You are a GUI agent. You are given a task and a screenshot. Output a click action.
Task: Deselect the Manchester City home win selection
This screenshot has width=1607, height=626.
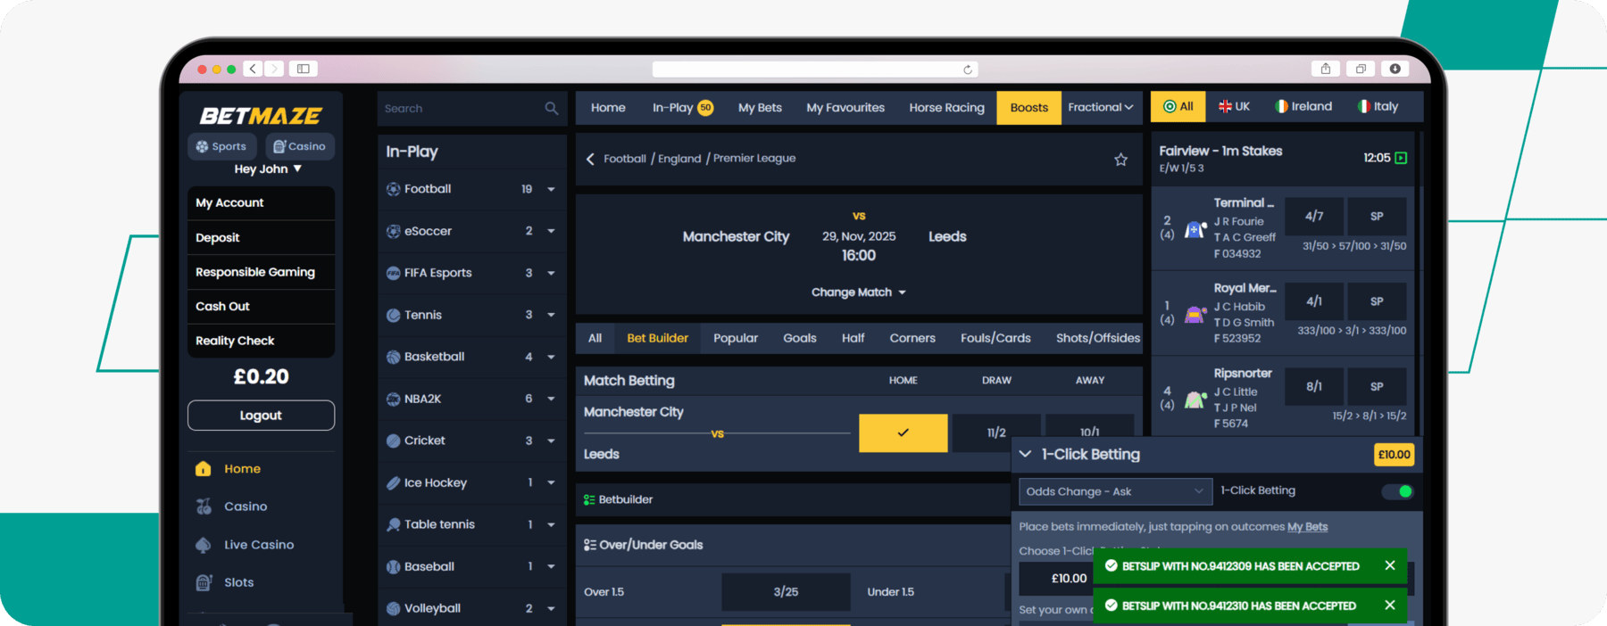coord(903,432)
